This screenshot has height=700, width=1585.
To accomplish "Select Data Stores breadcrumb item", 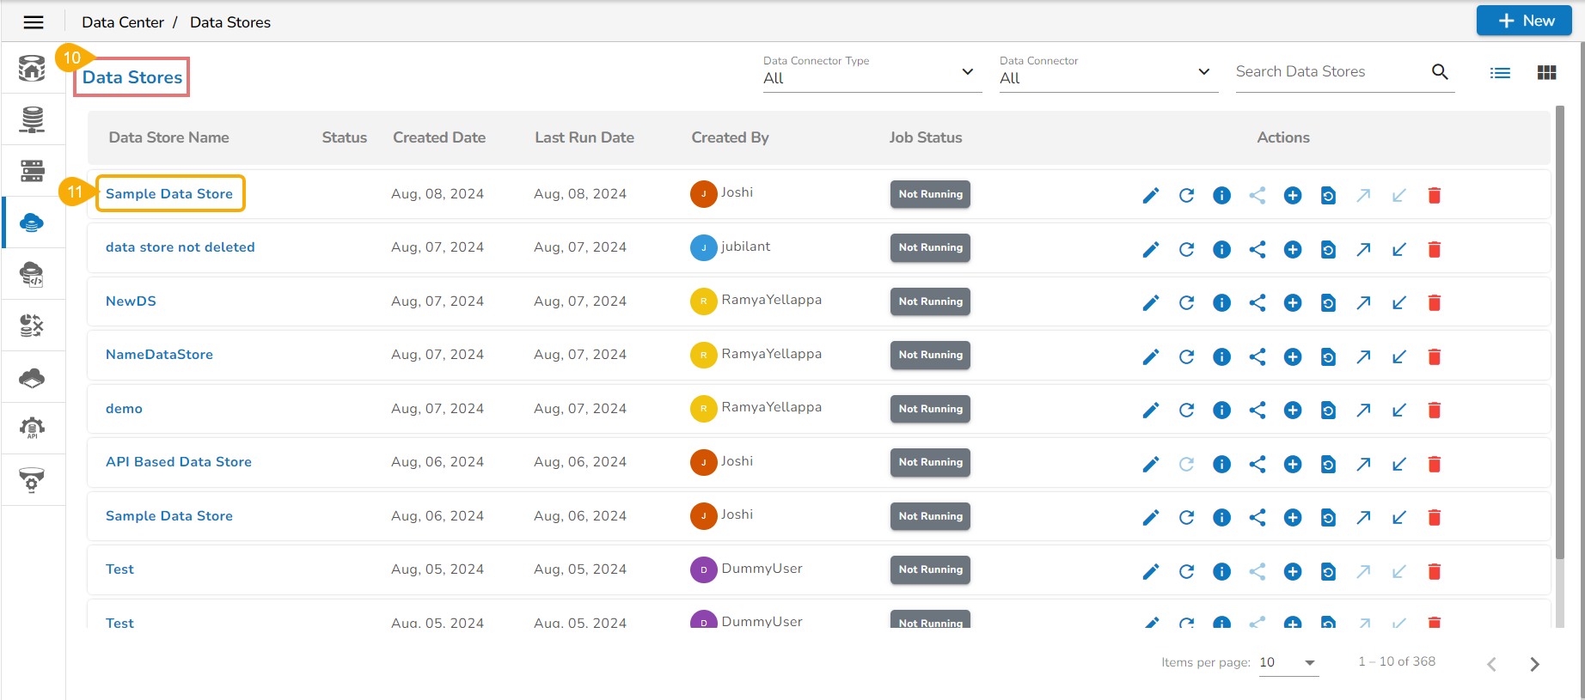I will coord(229,22).
